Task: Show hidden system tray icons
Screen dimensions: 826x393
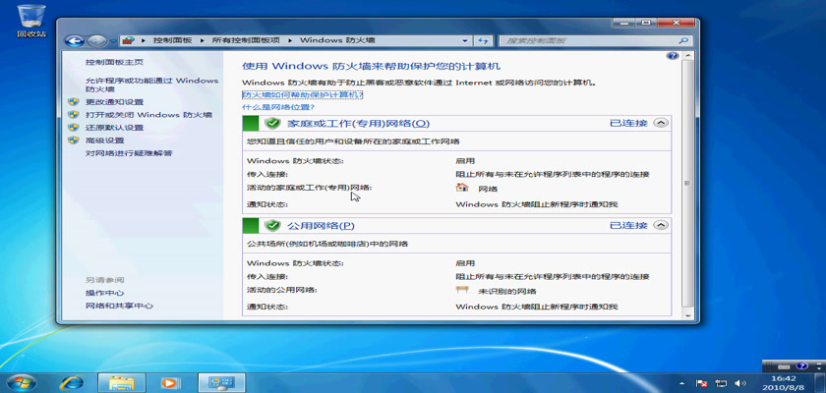Action: 681,382
